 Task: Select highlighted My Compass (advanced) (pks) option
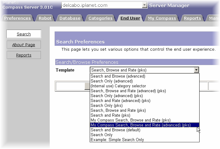(145, 125)
